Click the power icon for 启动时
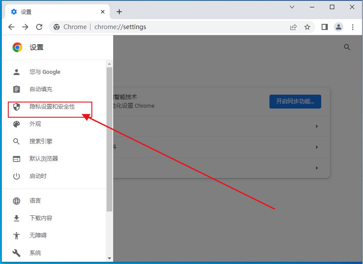This screenshot has width=363, height=264. (17, 176)
